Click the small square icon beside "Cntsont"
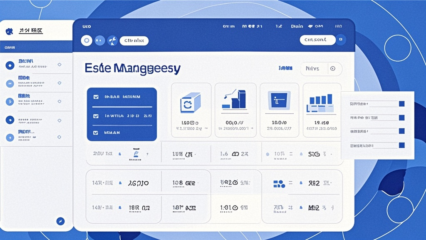Image resolution: width=426 pixels, height=240 pixels. coord(341,40)
